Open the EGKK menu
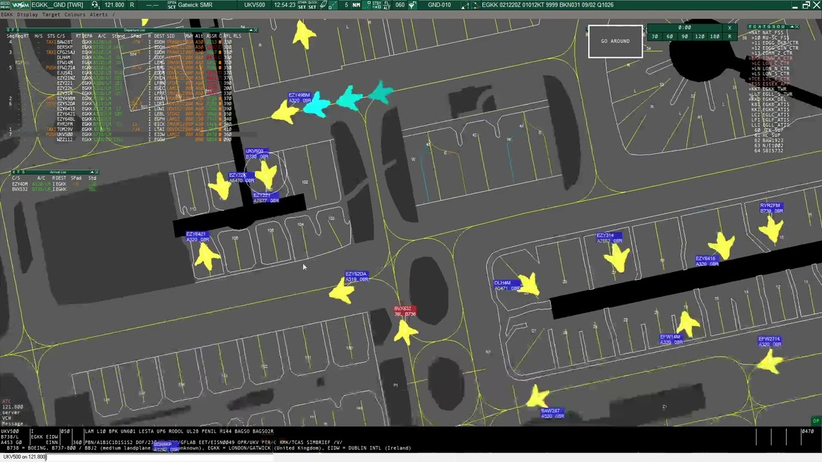The width and height of the screenshot is (822, 462). [x=7, y=15]
